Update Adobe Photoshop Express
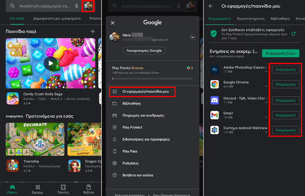 point(285,69)
